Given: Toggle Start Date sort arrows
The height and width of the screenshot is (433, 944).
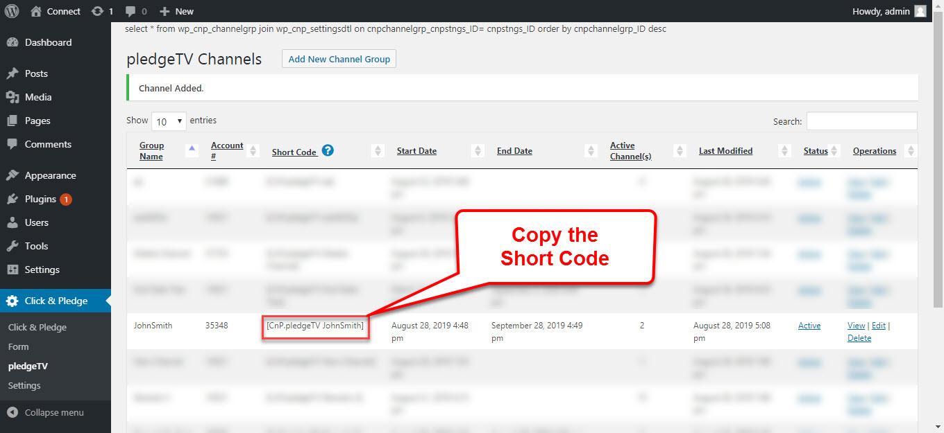Looking at the screenshot, I should tap(478, 150).
